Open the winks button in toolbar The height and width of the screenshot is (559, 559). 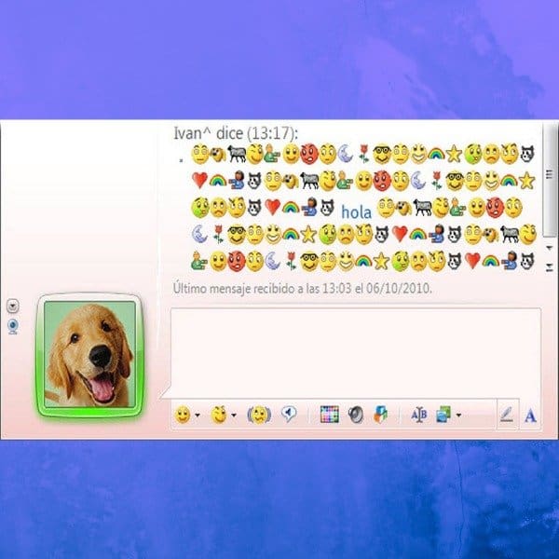219,415
